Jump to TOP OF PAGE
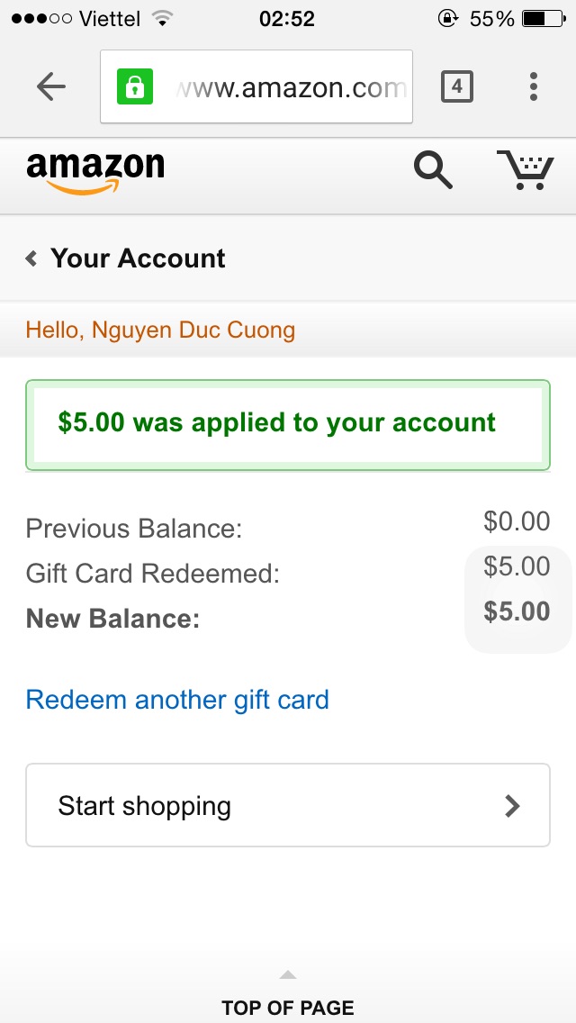This screenshot has height=1023, width=576. [x=288, y=1007]
